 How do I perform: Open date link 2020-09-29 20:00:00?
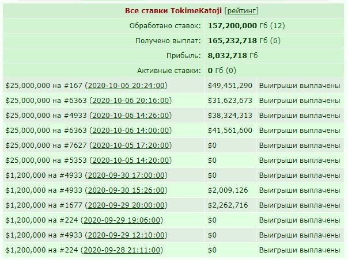(126, 205)
